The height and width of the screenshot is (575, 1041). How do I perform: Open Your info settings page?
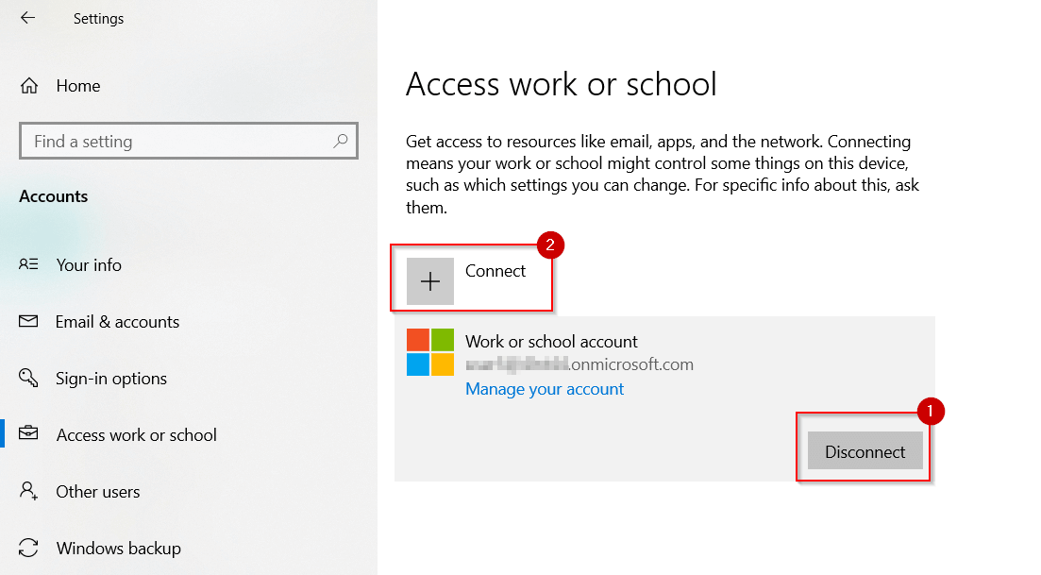[x=89, y=265]
